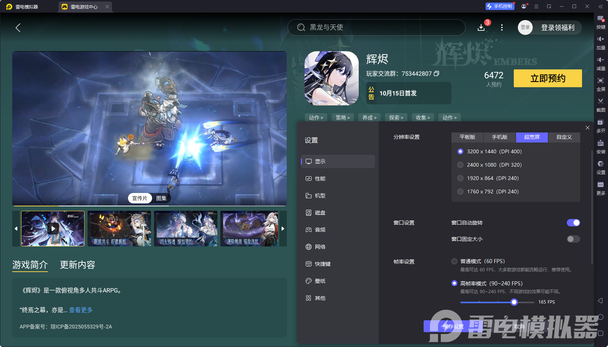
Task: Click the 立即预约 pre-register button
Action: click(x=548, y=78)
